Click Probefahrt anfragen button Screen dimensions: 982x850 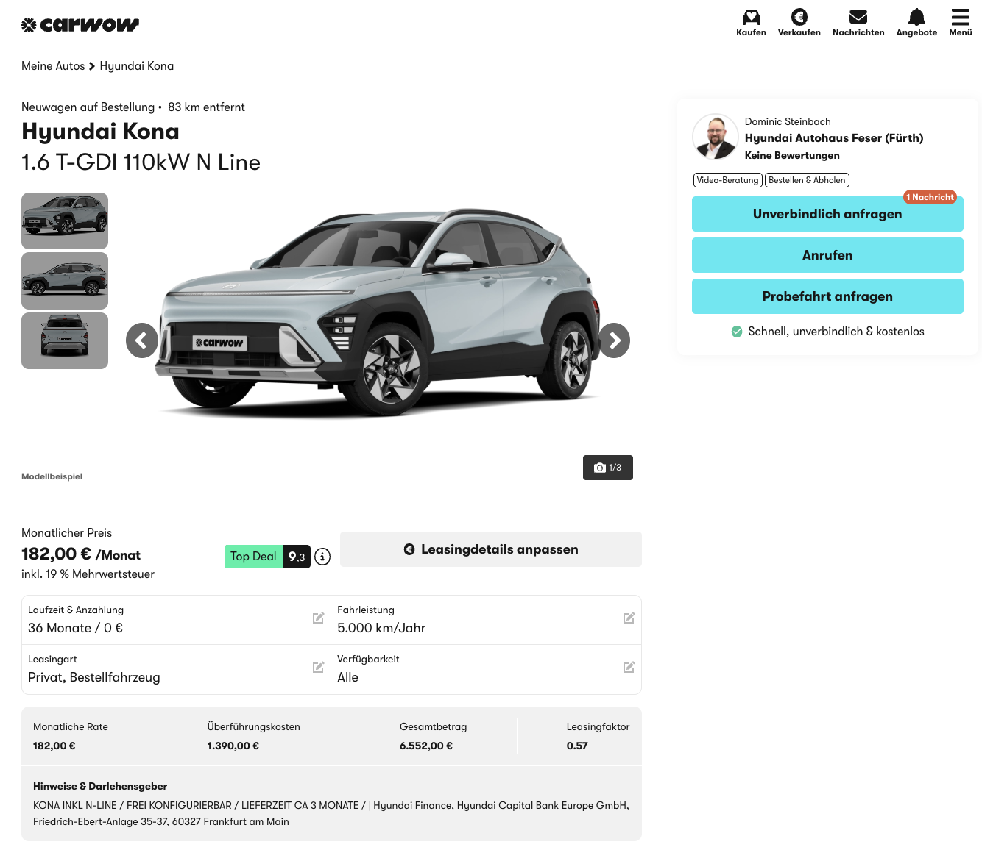click(x=827, y=296)
